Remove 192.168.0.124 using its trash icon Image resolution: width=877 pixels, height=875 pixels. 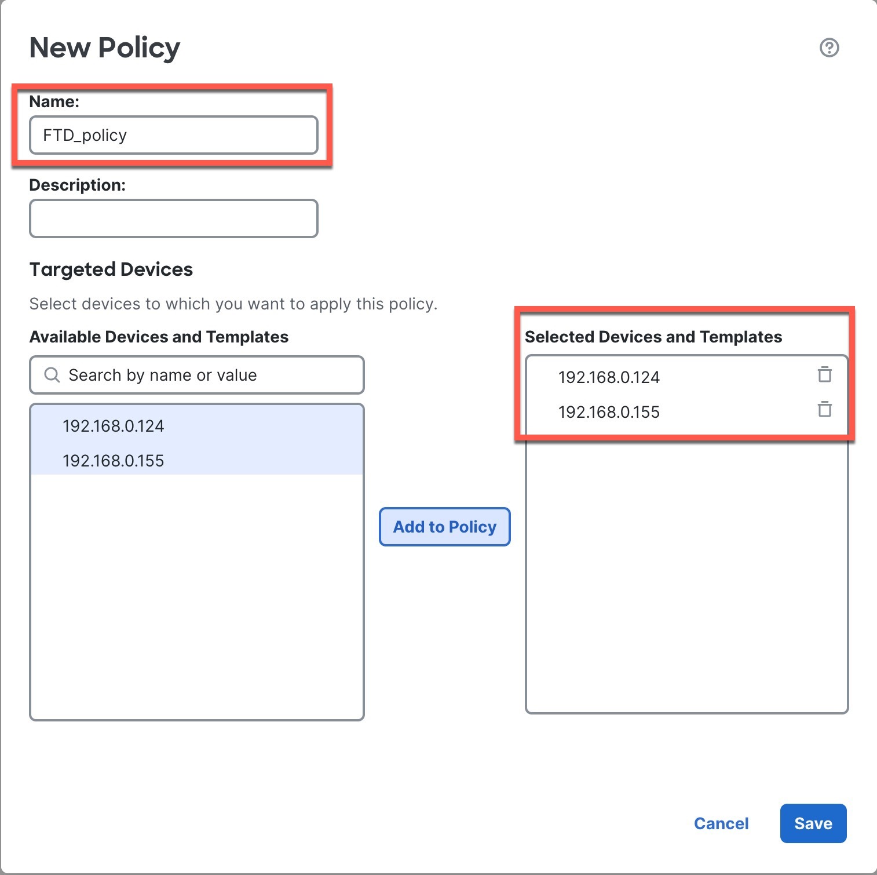click(824, 375)
